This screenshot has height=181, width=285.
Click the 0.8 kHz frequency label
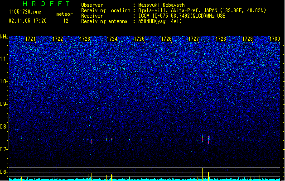coord(4,127)
